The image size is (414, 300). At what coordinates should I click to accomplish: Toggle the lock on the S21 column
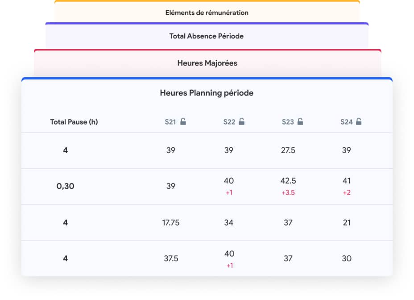point(184,121)
